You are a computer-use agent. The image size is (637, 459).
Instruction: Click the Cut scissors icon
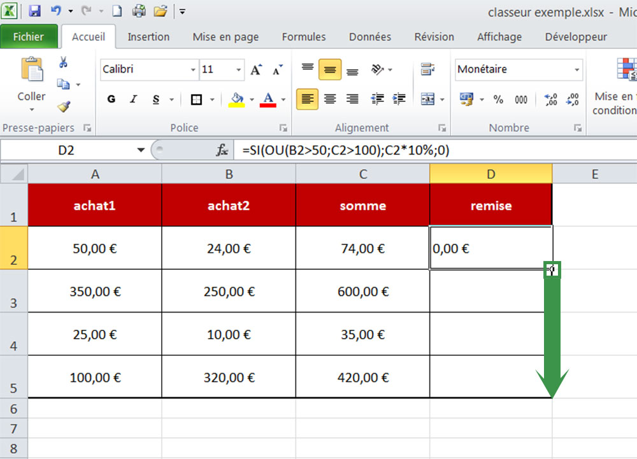pos(63,62)
